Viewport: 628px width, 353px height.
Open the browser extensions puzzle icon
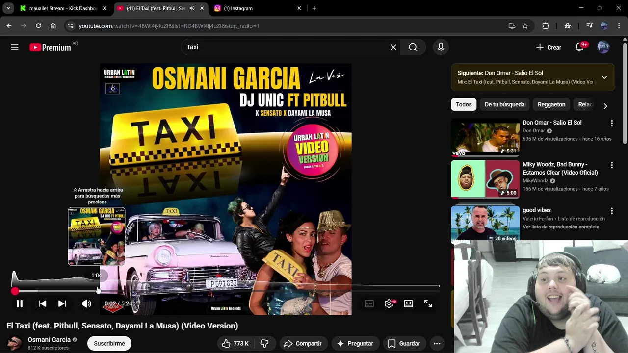tap(546, 26)
